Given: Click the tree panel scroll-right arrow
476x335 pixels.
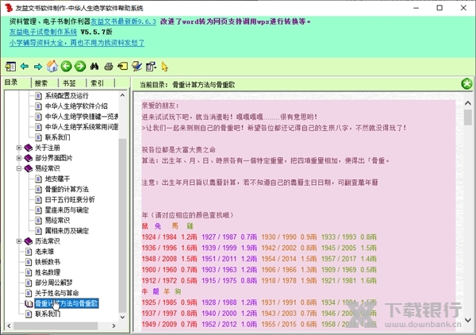Looking at the screenshot, I should click(113, 326).
